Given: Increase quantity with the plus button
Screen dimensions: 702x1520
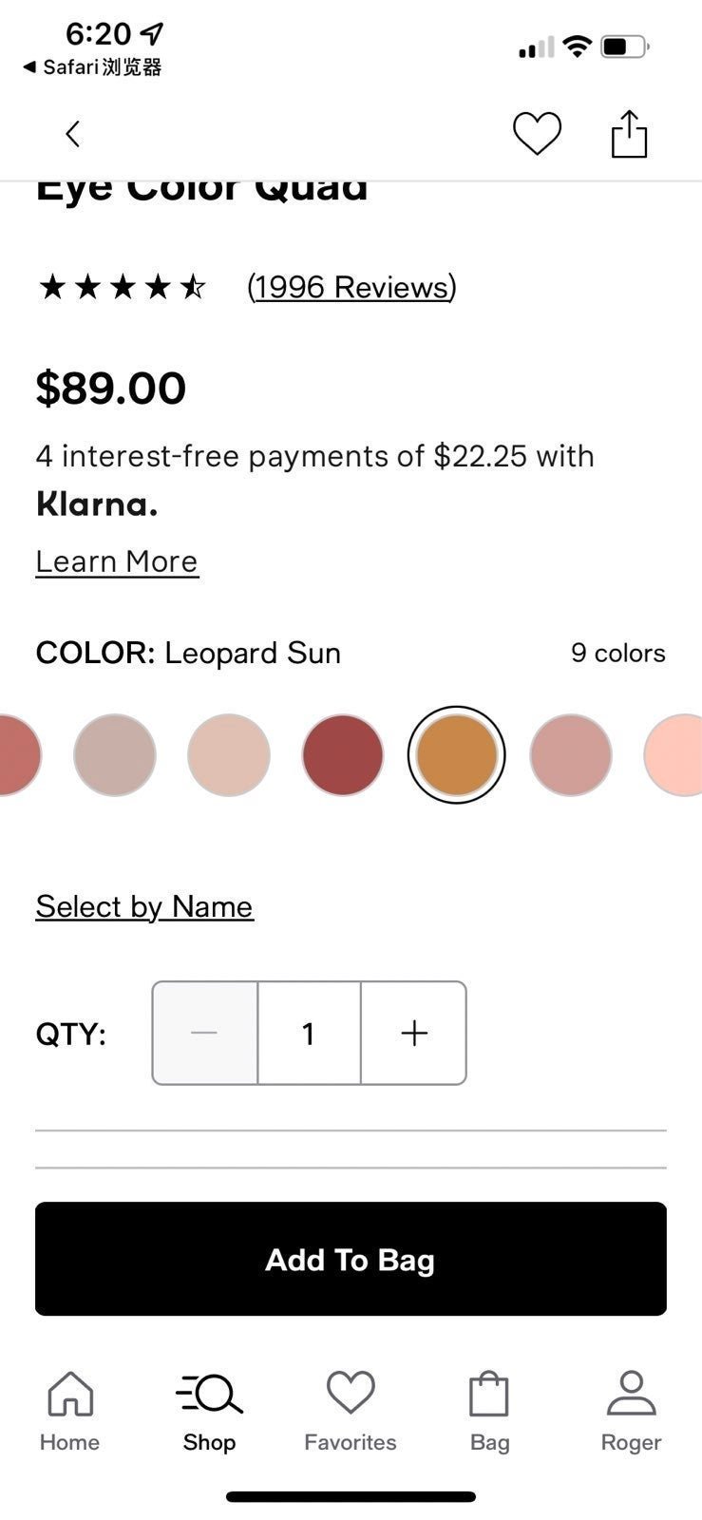Looking at the screenshot, I should point(413,1033).
